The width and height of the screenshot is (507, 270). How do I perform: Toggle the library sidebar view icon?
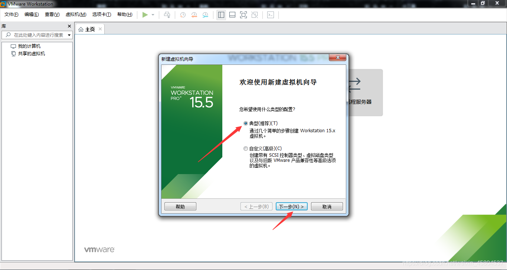pos(221,15)
